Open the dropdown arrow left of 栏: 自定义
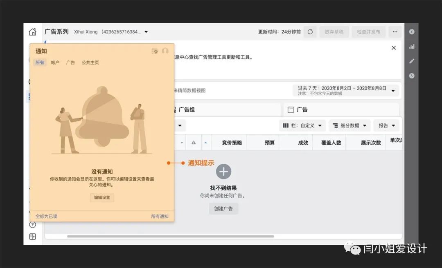 180,125
